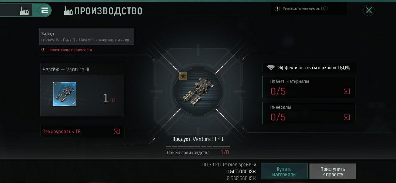396x183 pixels.
Task: Open the Планет. материалы 0/5 panel
Action: tap(309, 87)
